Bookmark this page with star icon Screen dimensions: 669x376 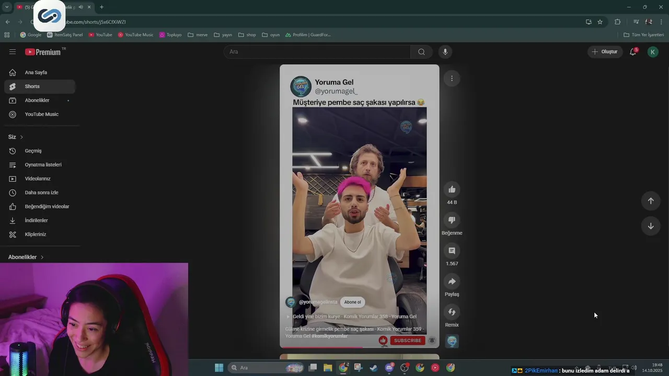click(600, 22)
